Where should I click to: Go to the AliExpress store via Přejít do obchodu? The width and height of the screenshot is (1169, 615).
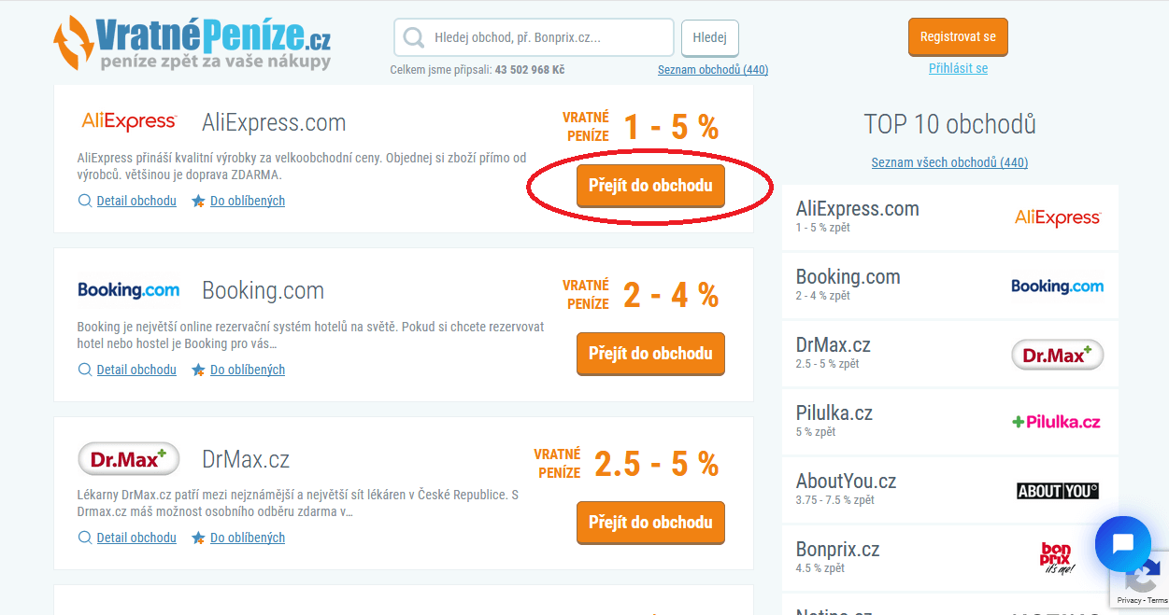pyautogui.click(x=650, y=186)
